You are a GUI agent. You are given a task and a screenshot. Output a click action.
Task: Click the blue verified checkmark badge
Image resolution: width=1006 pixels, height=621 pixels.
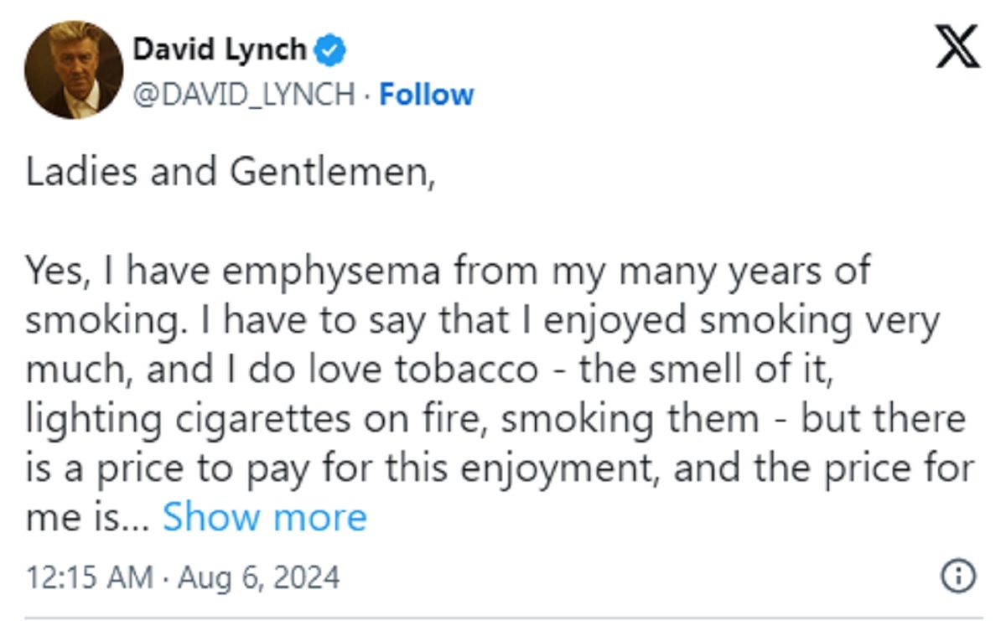click(329, 51)
